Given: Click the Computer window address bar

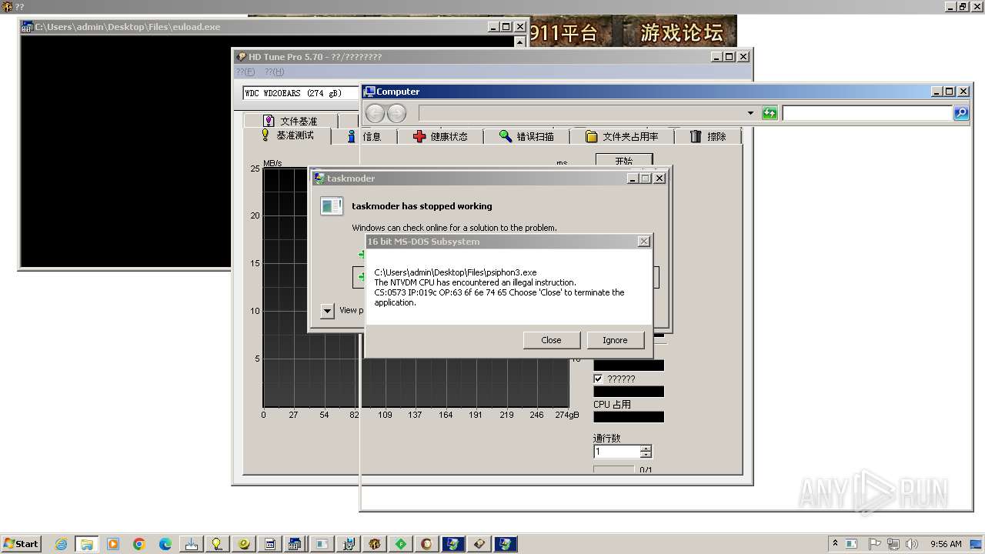Looking at the screenshot, I should point(582,113).
